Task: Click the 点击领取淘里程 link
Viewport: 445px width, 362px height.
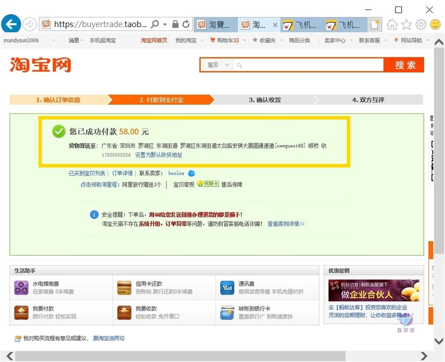Action: [x=99, y=184]
